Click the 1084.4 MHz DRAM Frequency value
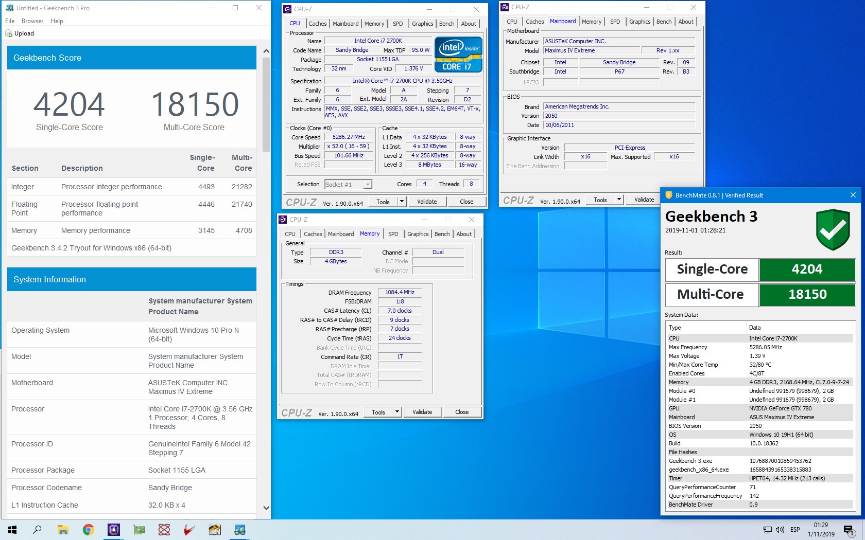This screenshot has height=540, width=865. pos(400,292)
